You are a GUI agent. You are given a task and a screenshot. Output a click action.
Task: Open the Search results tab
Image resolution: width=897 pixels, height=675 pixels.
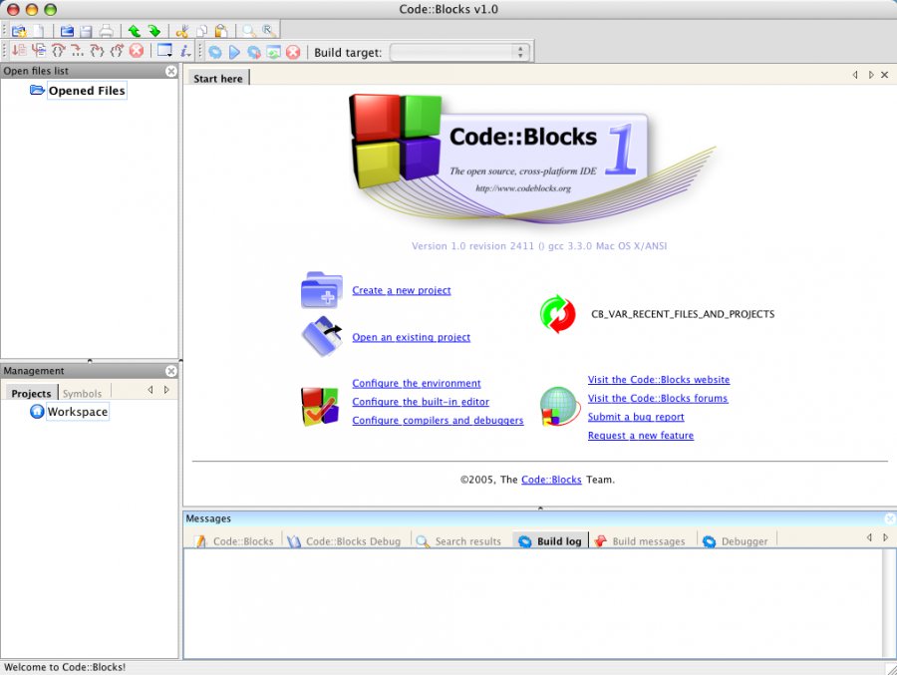coord(458,541)
